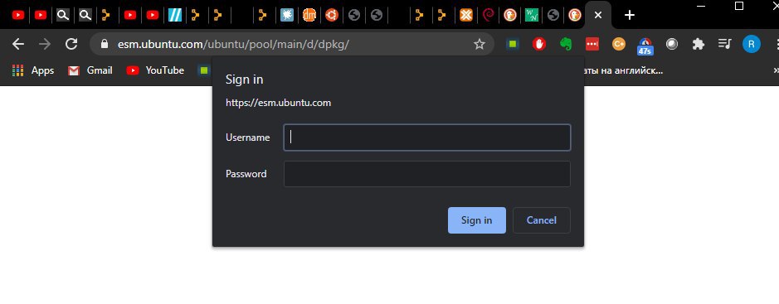Focus the Username field
This screenshot has height=304, width=779.
click(426, 138)
